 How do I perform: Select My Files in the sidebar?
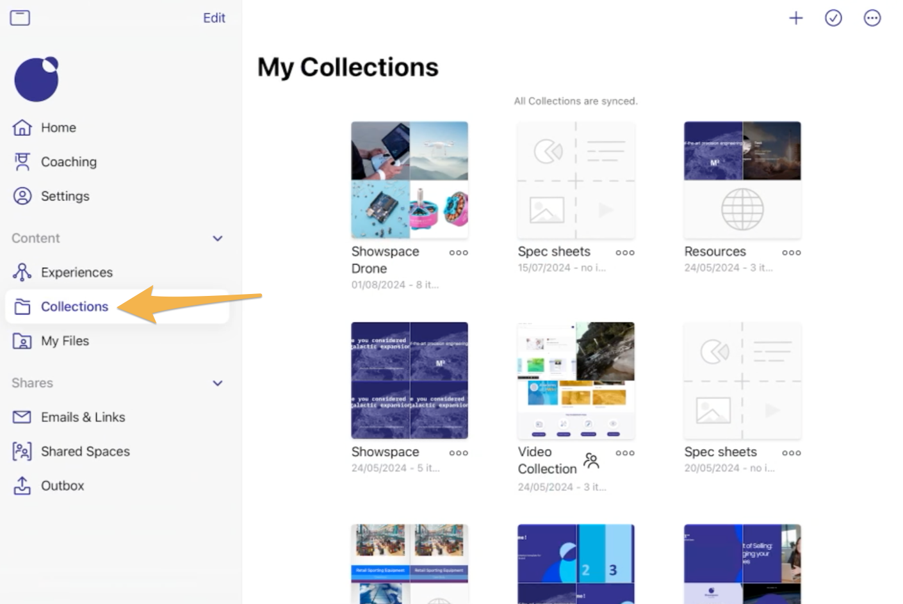pyautogui.click(x=64, y=341)
